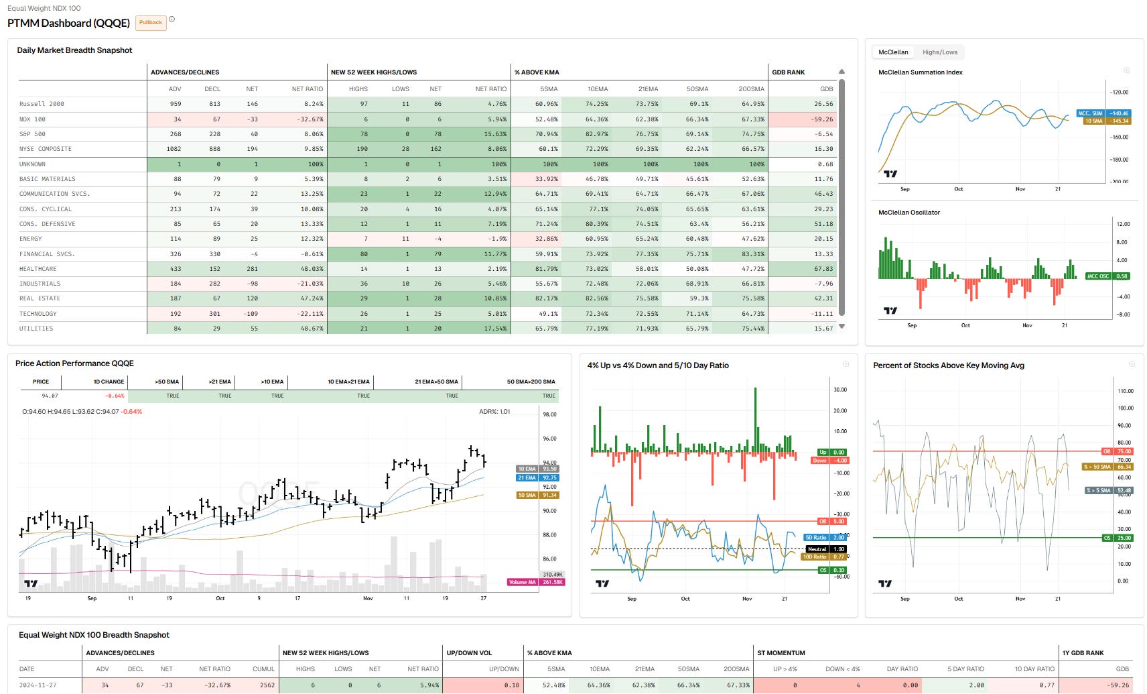Click TradingView logo in McClellan Summation Index chart
The height and width of the screenshot is (694, 1147).
click(890, 174)
